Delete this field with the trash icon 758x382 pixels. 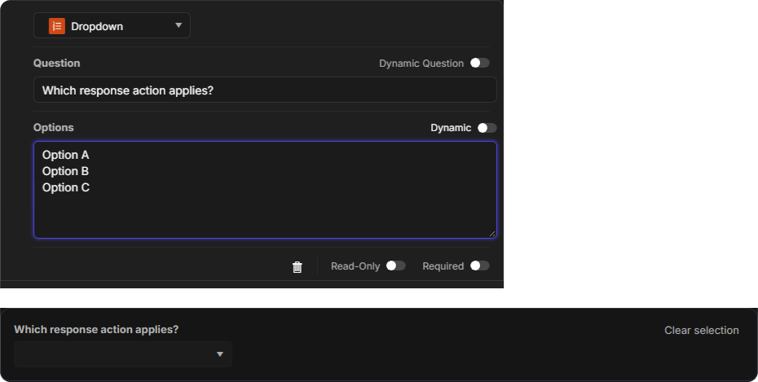pyautogui.click(x=297, y=266)
